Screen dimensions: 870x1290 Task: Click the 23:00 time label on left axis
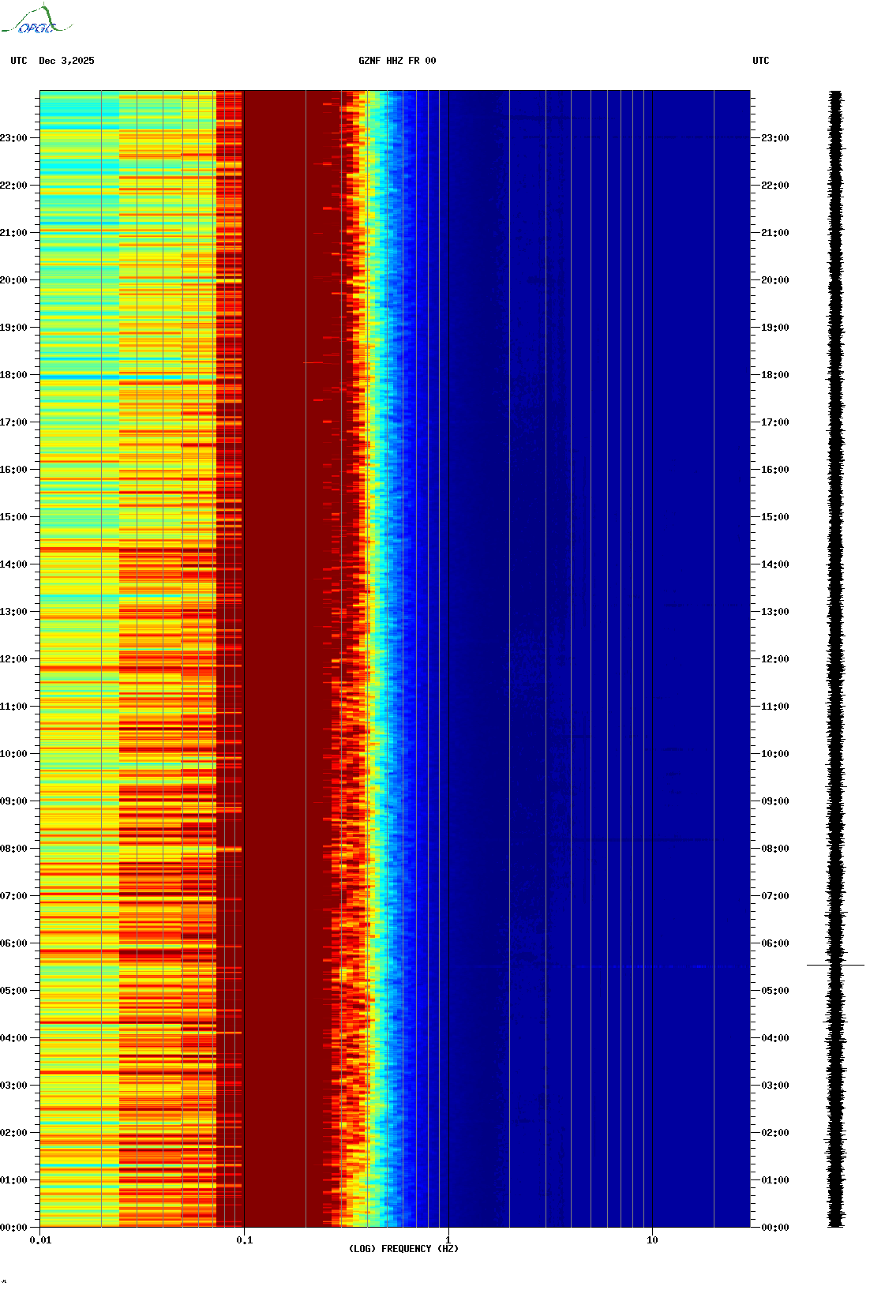click(13, 138)
